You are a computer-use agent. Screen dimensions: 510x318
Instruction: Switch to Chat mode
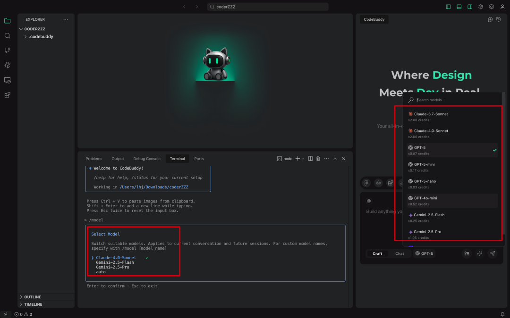click(x=399, y=253)
